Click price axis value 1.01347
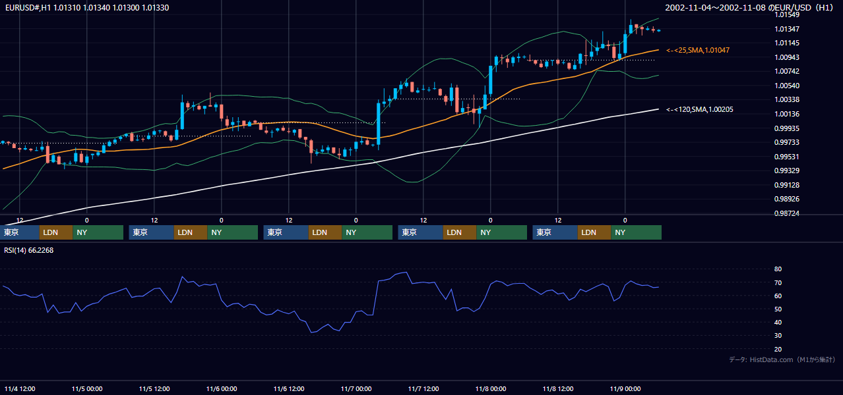 point(786,29)
